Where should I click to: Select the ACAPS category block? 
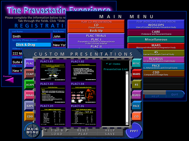[29, 85]
